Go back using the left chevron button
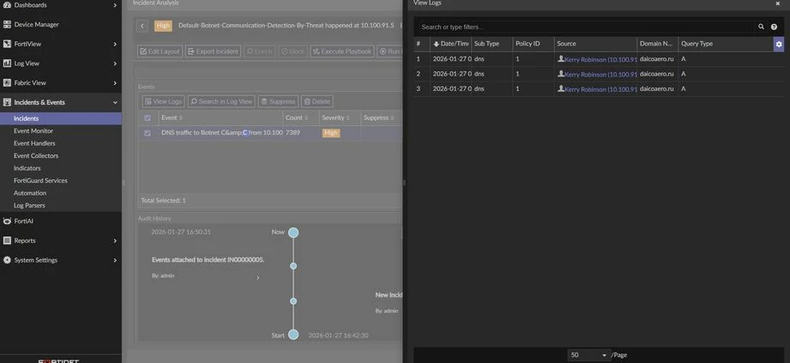This screenshot has height=363, width=790. (x=142, y=26)
